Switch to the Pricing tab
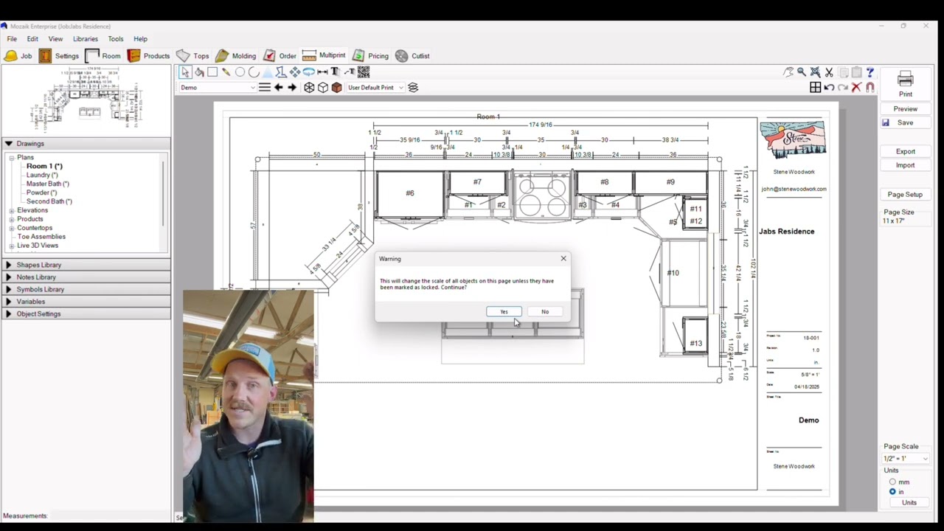The height and width of the screenshot is (531, 944). point(370,56)
